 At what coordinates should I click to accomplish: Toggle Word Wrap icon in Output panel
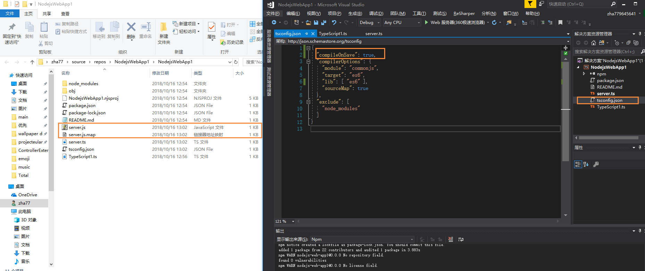click(461, 239)
